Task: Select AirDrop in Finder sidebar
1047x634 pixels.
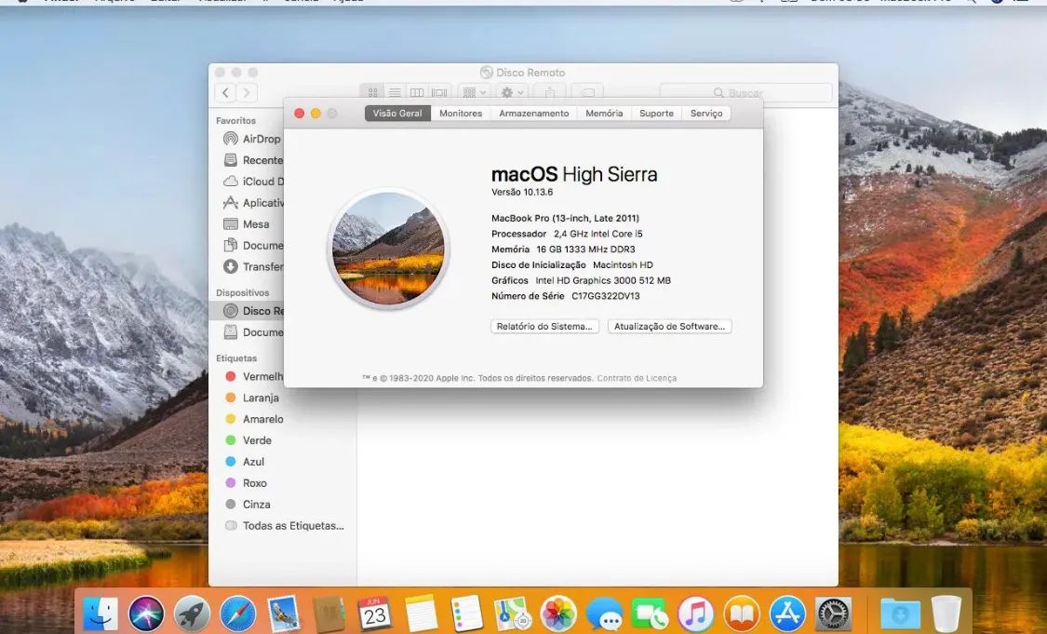Action: tap(252, 139)
